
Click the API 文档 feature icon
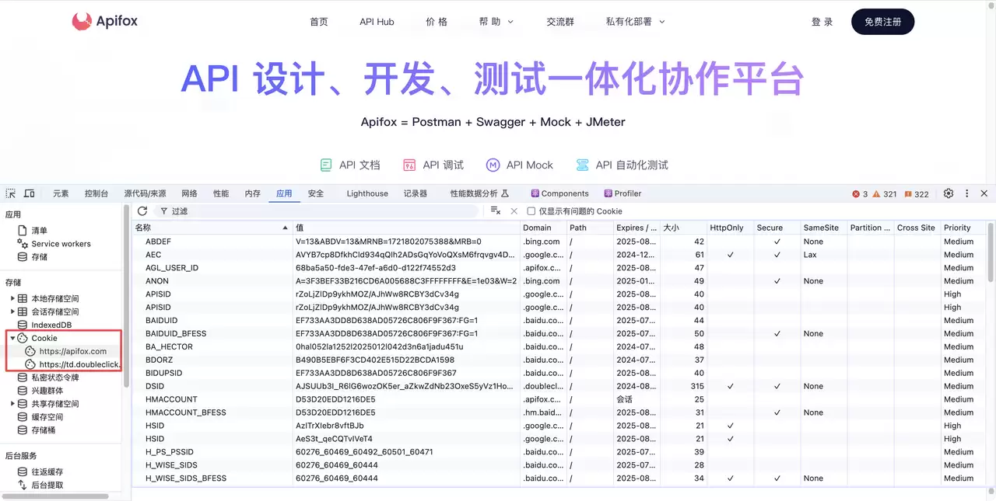click(x=326, y=165)
